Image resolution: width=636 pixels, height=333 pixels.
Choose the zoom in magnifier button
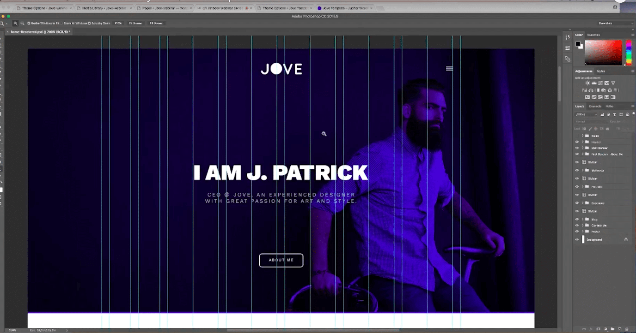[15, 23]
